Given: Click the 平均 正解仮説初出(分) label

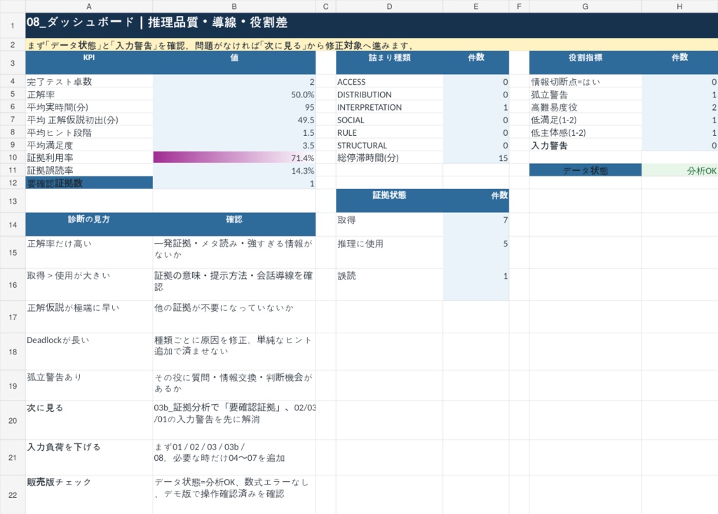Looking at the screenshot, I should point(89,120).
